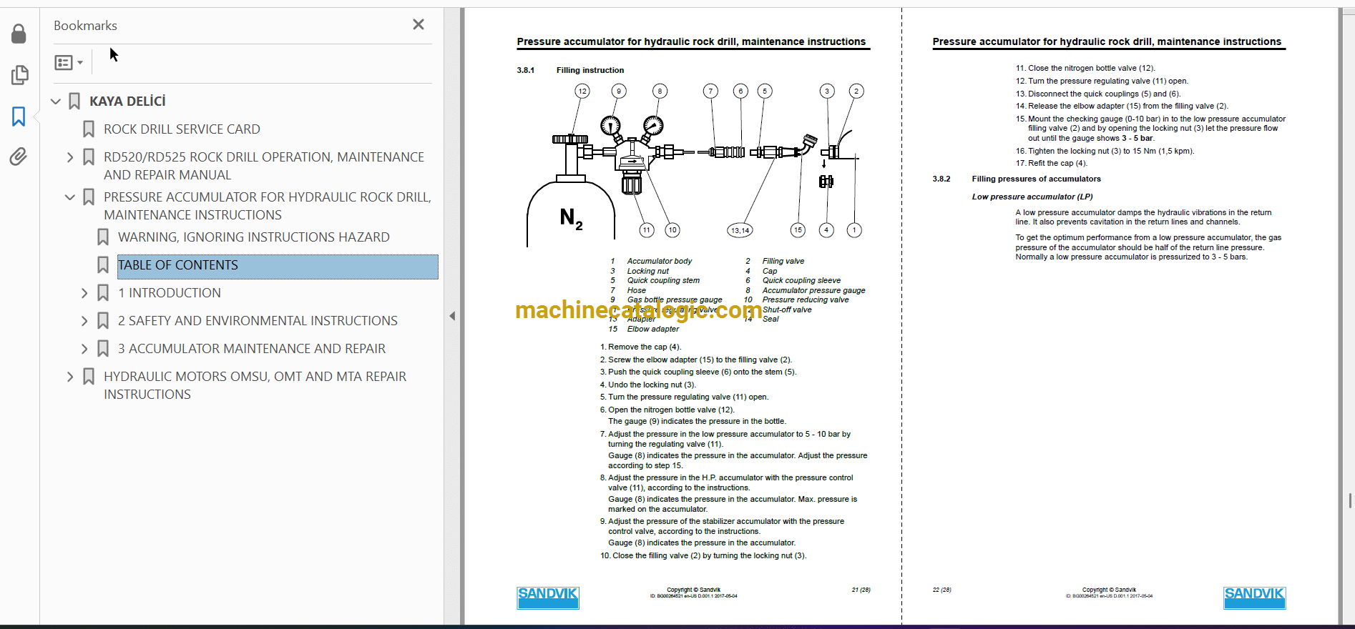Expand the Hydraulic Motors OMSU bookmark
1355x629 pixels.
(70, 377)
